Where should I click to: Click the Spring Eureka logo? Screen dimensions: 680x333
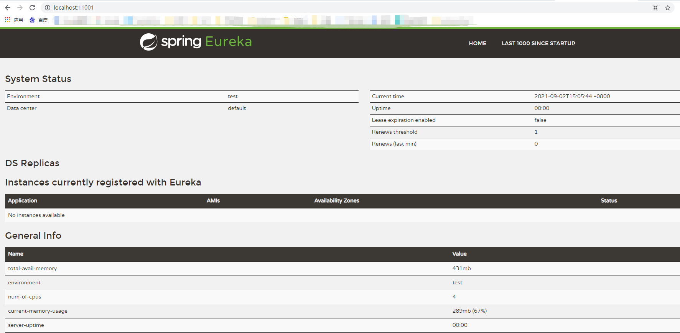click(196, 42)
